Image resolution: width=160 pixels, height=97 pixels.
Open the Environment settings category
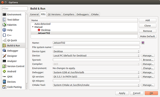tap(14, 14)
